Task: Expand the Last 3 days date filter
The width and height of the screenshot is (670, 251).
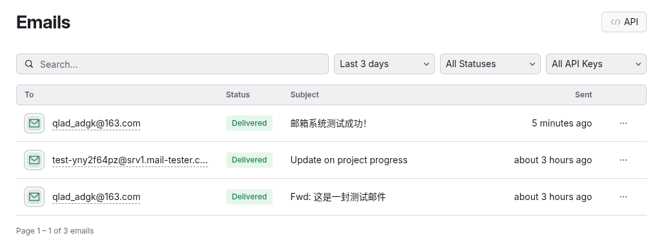Action: coord(384,64)
